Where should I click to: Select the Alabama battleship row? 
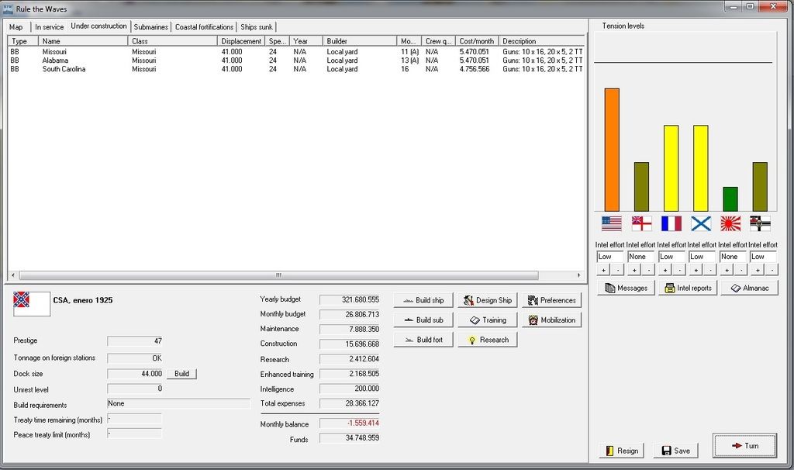(296, 60)
